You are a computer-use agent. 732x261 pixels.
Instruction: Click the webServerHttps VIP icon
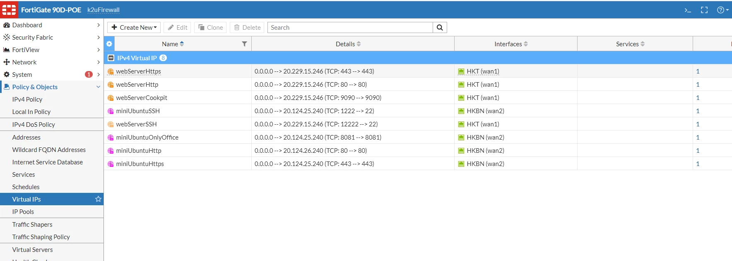coord(111,71)
